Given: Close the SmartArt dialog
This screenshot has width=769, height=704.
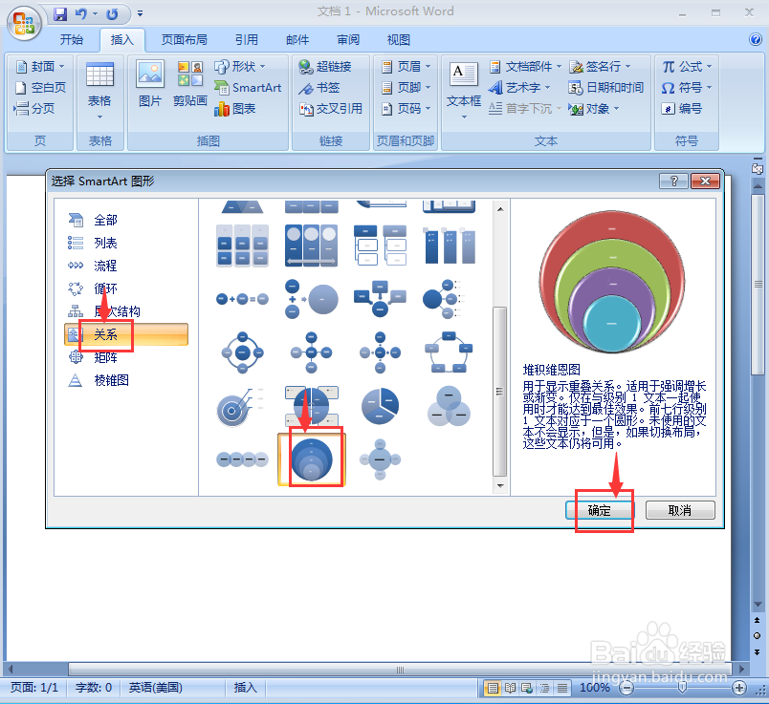Looking at the screenshot, I should tap(705, 181).
